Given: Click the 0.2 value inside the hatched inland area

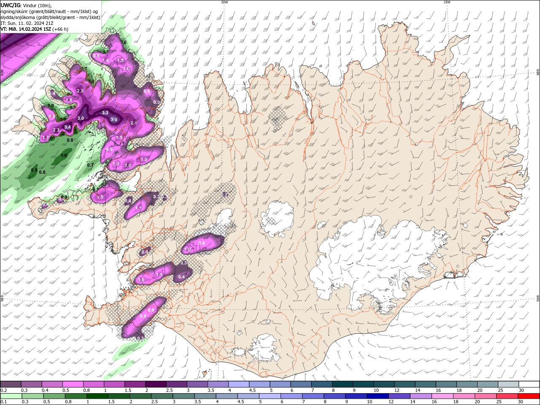Looking at the screenshot, I should pyautogui.click(x=225, y=194).
